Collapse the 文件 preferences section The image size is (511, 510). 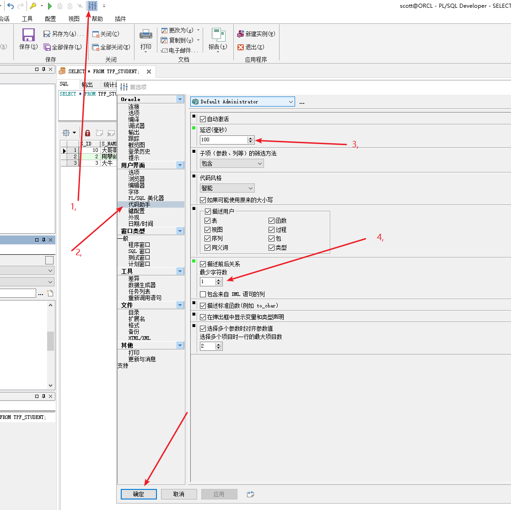[180, 305]
